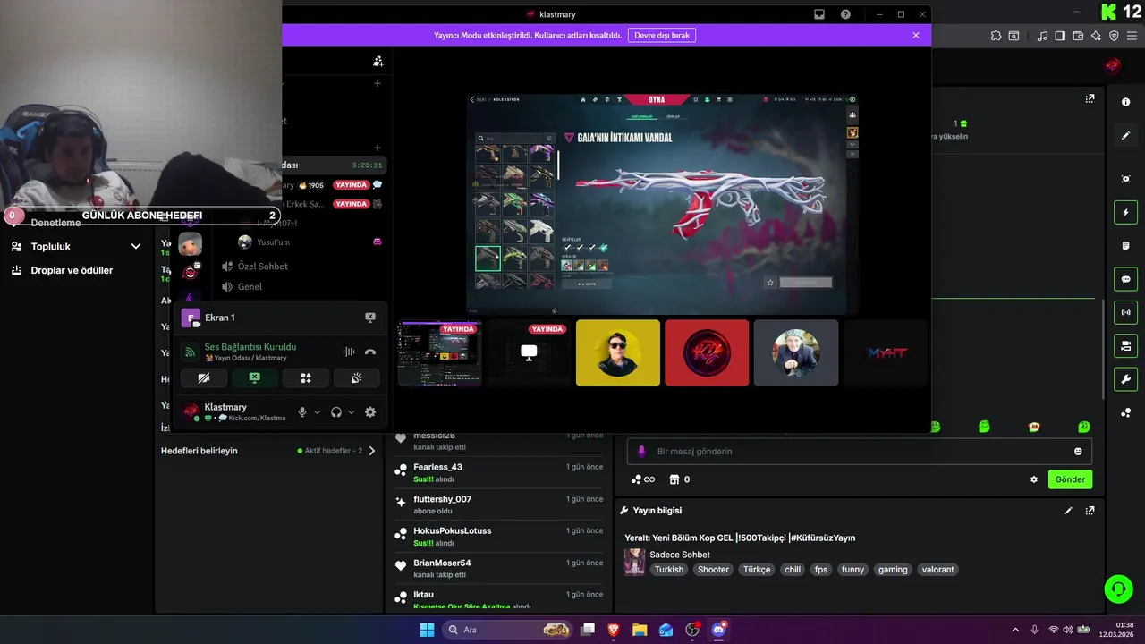Select the second YAYINDA stream tile

tap(529, 353)
